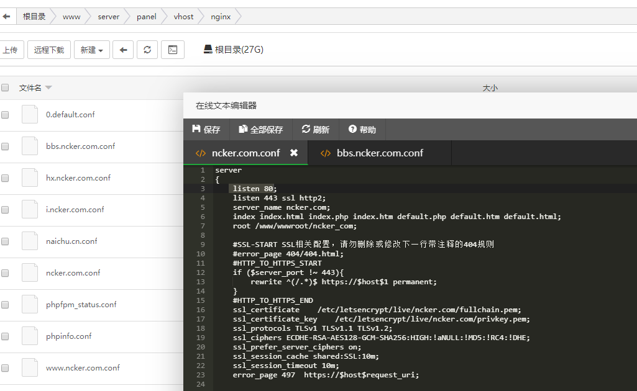Click file icon of naichu.cn.conf
637x391 pixels.
(30, 241)
